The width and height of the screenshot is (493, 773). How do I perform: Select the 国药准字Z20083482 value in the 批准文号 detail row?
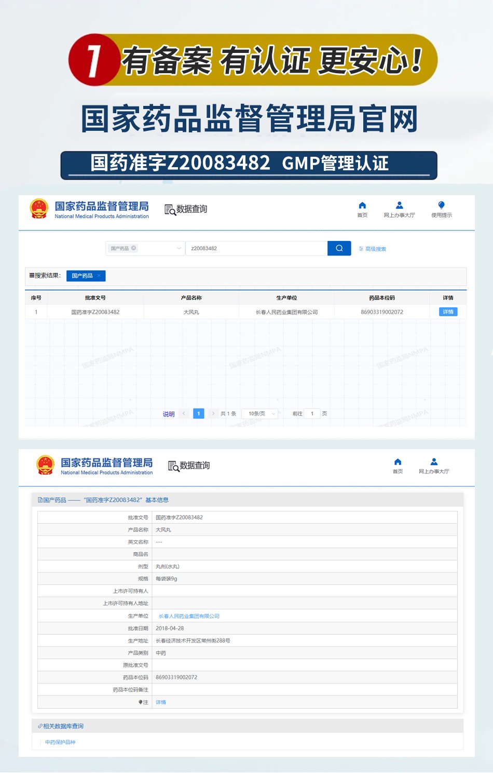tap(179, 518)
